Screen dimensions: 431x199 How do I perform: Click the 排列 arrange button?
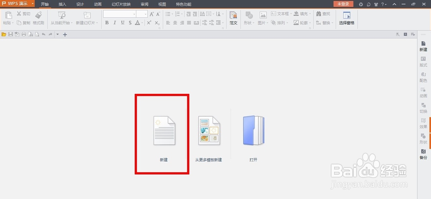[x=280, y=23]
